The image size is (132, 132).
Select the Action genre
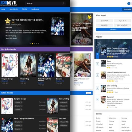(98, 118)
